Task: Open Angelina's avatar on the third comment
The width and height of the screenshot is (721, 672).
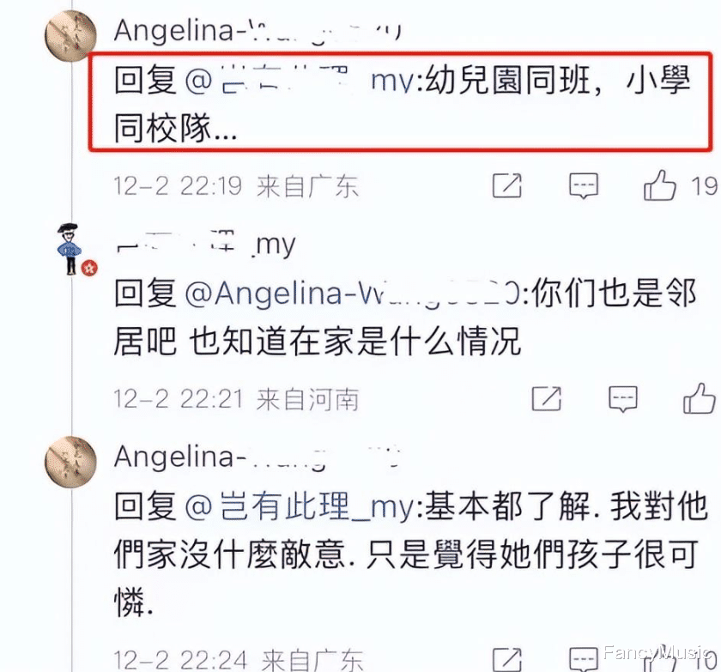Action: [x=70, y=462]
